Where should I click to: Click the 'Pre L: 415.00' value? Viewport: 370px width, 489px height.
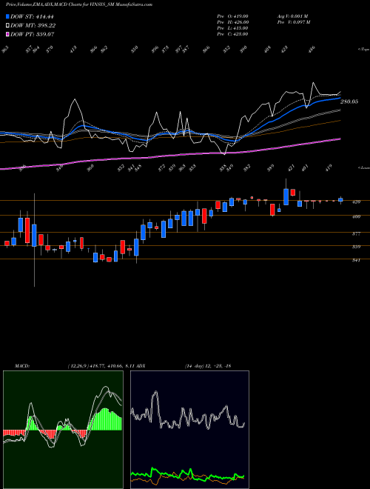[232, 27]
